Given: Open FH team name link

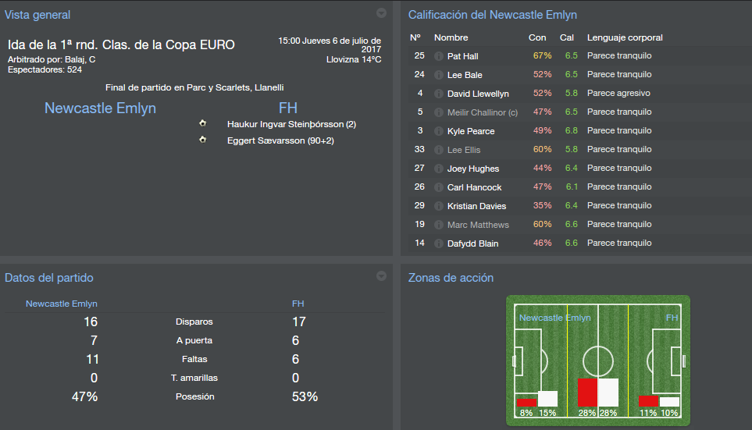Looking at the screenshot, I should pyautogui.click(x=287, y=108).
